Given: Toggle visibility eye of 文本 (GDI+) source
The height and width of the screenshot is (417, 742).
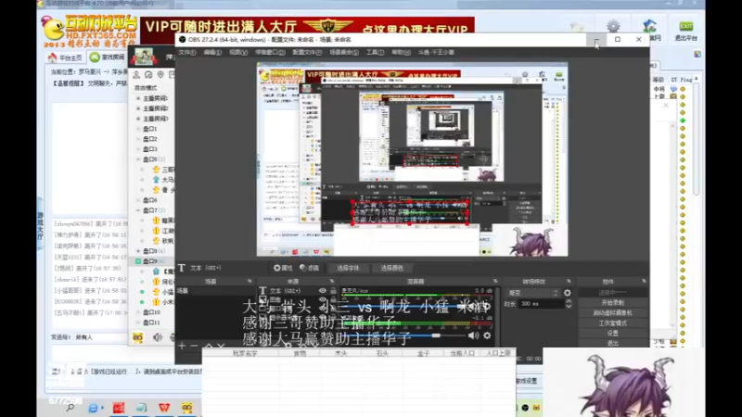Looking at the screenshot, I should (322, 291).
